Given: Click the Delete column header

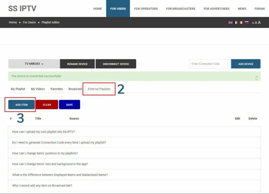Looking at the screenshot, I should pyautogui.click(x=253, y=118).
